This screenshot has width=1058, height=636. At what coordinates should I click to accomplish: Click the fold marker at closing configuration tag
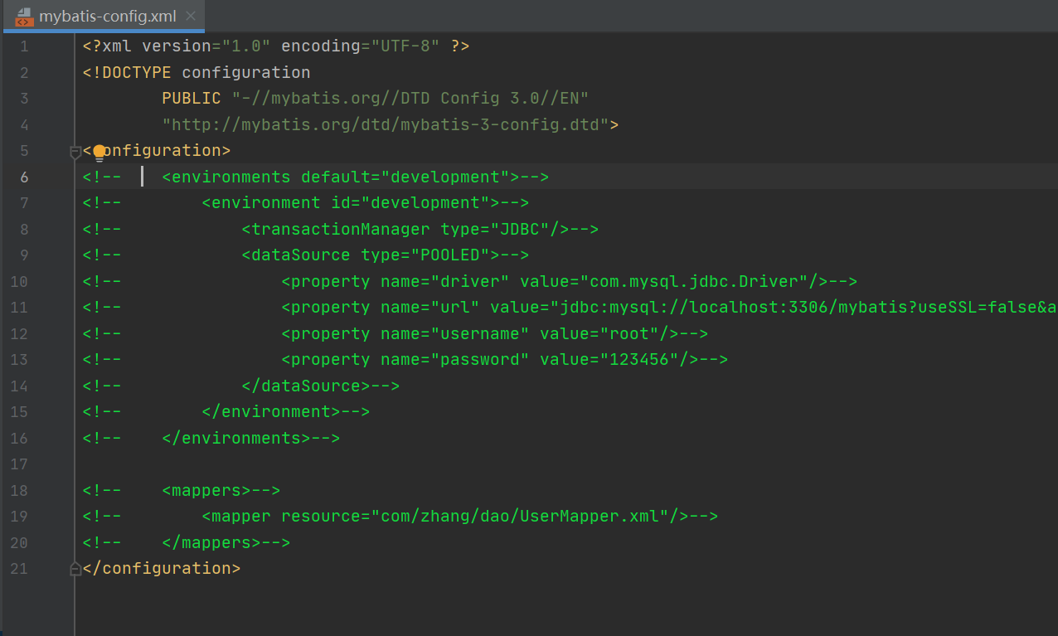coord(75,569)
